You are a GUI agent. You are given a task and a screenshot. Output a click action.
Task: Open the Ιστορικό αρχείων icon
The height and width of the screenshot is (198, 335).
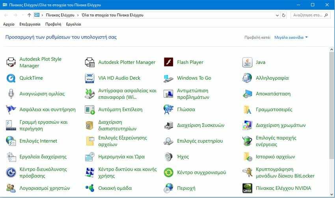click(248, 157)
